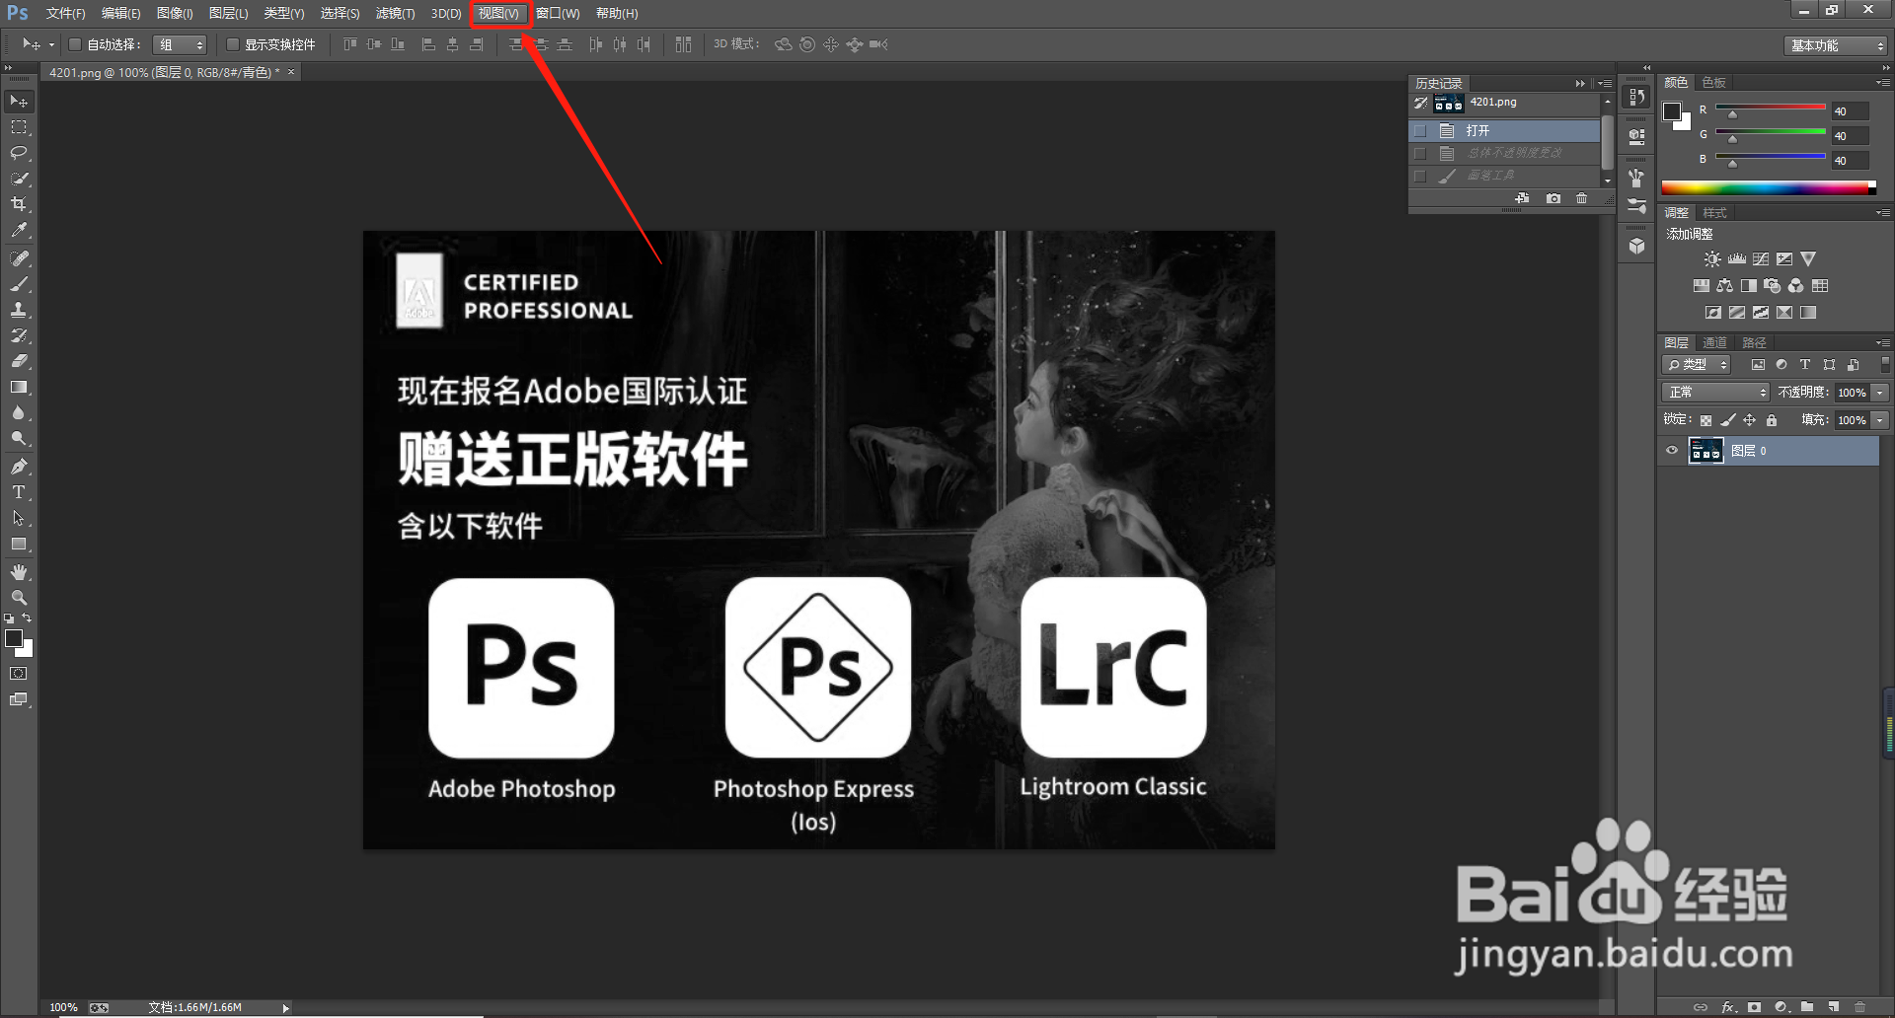Add a Levels adjustment
This screenshot has width=1895, height=1018.
[1737, 259]
